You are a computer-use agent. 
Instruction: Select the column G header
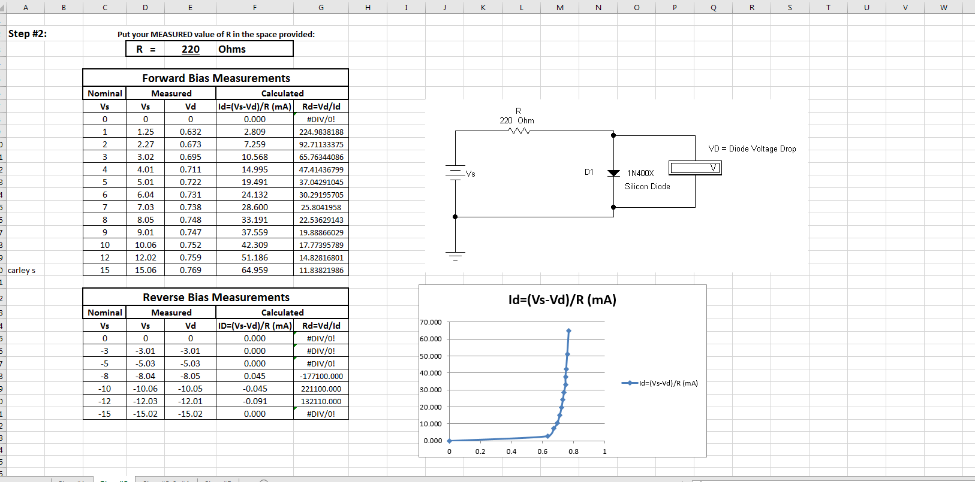[321, 7]
